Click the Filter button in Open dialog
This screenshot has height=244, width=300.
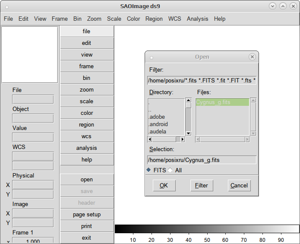coord(202,185)
